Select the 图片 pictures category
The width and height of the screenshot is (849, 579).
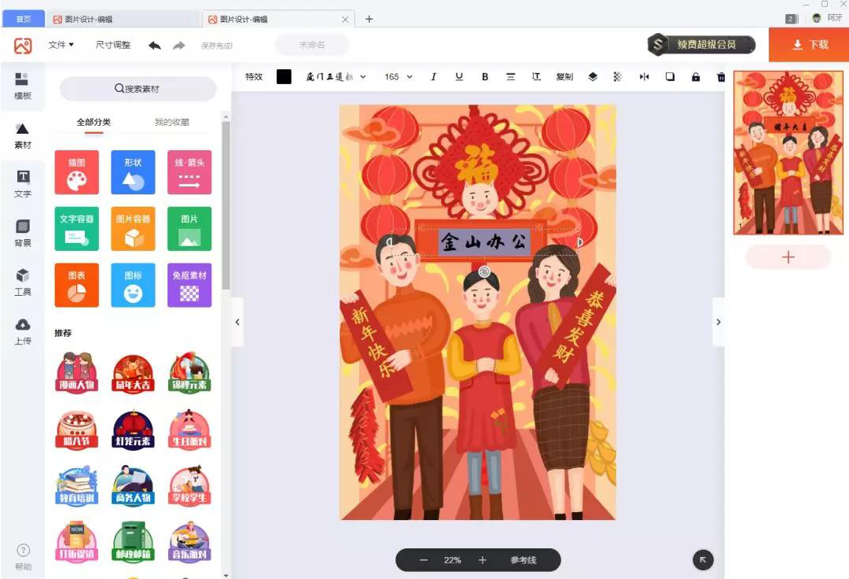click(x=189, y=229)
